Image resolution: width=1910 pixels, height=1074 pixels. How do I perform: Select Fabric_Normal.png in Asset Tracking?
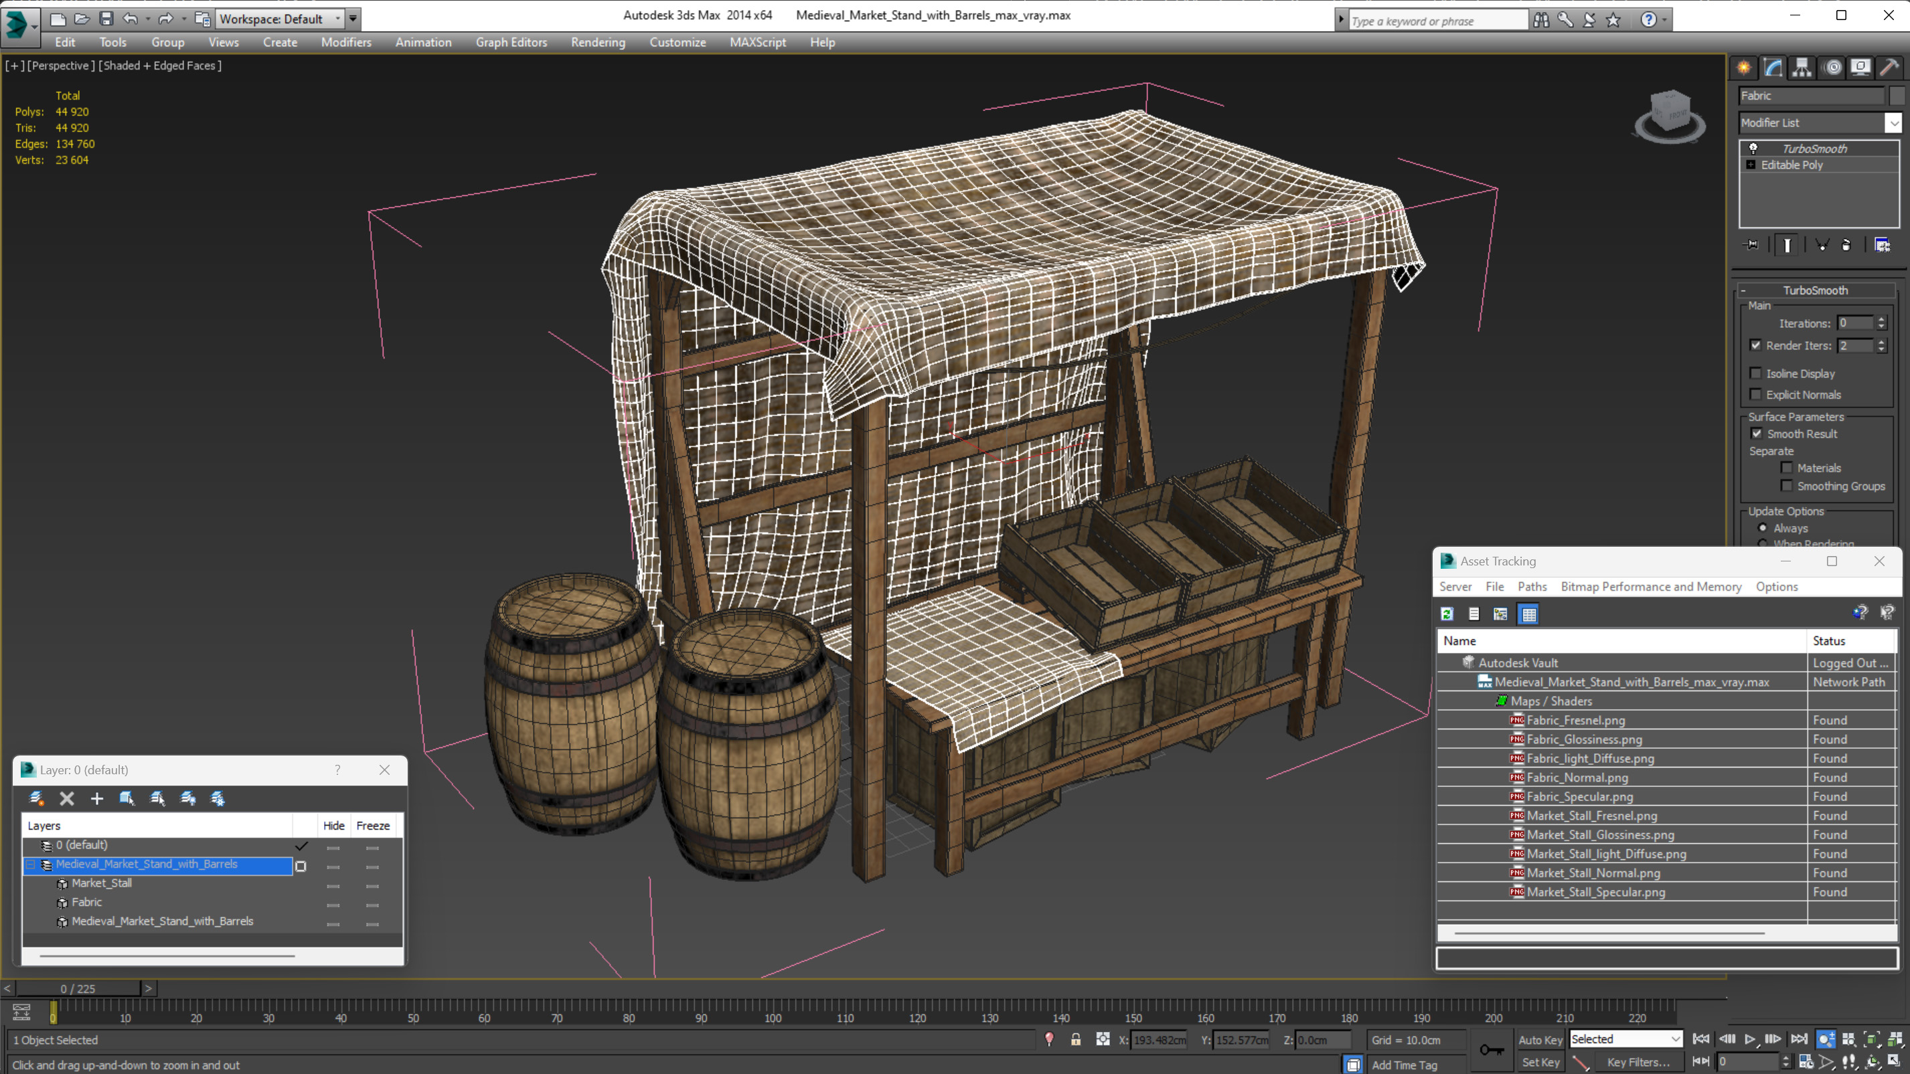click(1577, 778)
